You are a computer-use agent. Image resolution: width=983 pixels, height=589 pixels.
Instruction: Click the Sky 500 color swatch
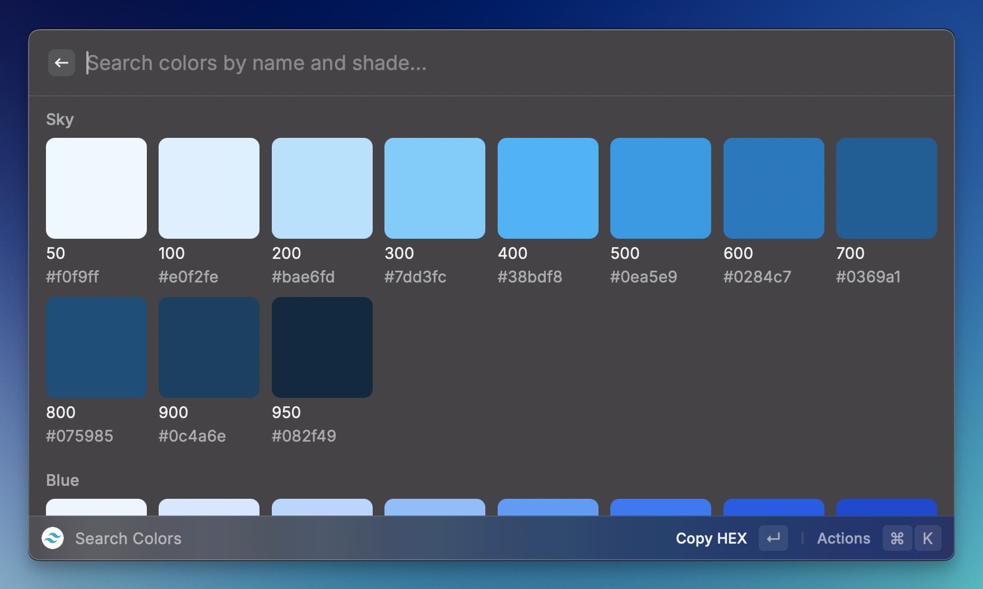[x=661, y=188]
